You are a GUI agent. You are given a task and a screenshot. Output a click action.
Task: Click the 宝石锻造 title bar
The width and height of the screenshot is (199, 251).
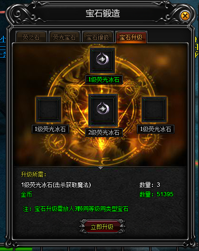click(x=103, y=13)
